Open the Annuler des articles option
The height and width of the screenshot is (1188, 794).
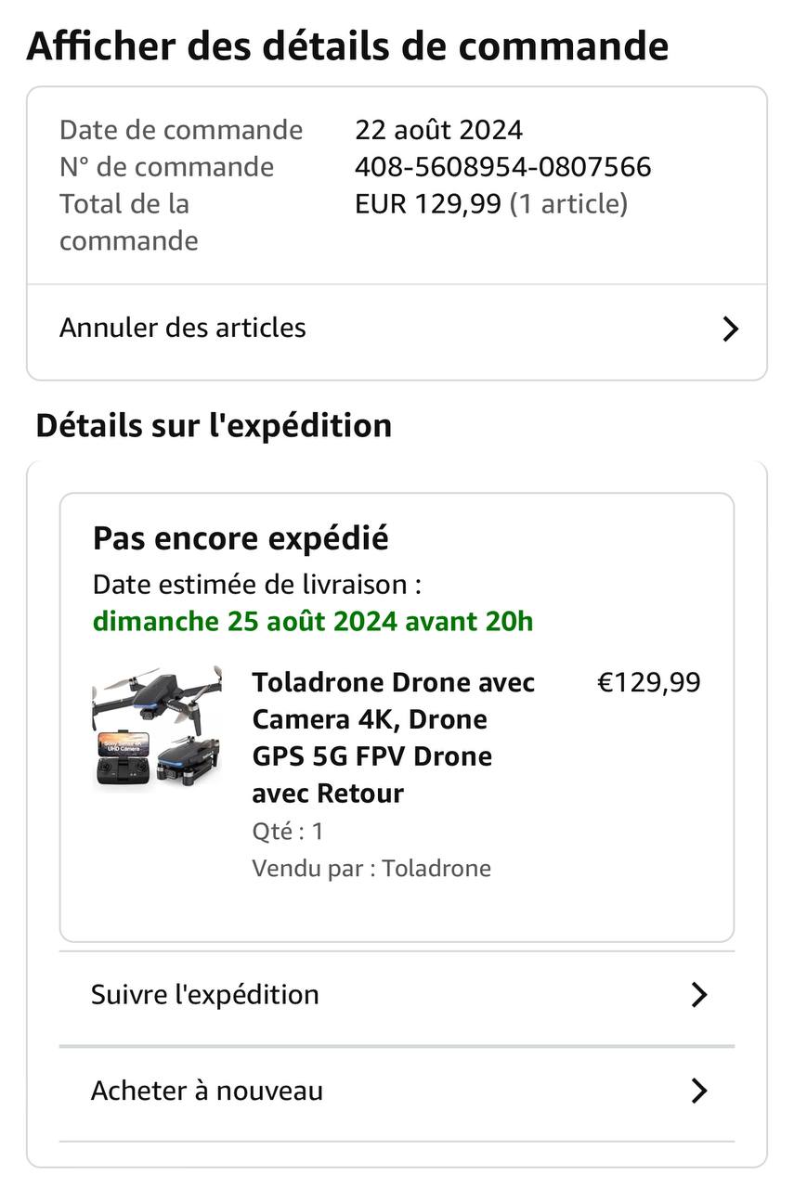(x=397, y=329)
